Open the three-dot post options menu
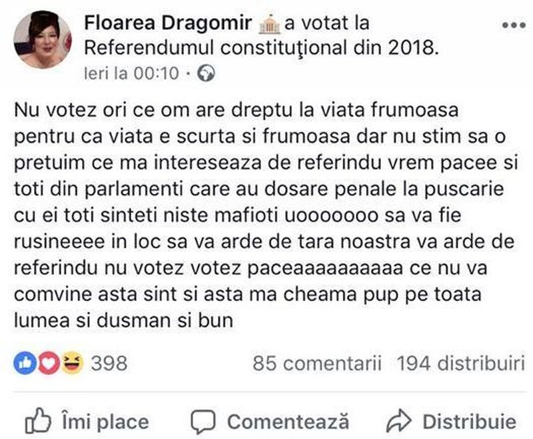Viewport: 533px width, 439px height. click(513, 27)
